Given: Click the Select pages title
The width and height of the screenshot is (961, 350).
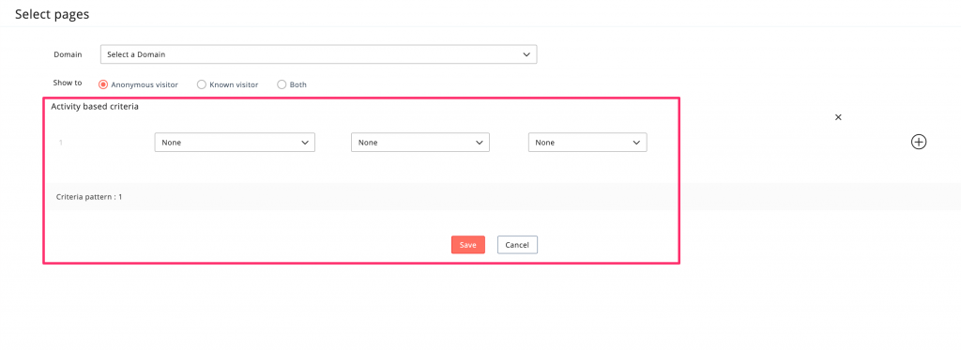Looking at the screenshot, I should point(53,14).
